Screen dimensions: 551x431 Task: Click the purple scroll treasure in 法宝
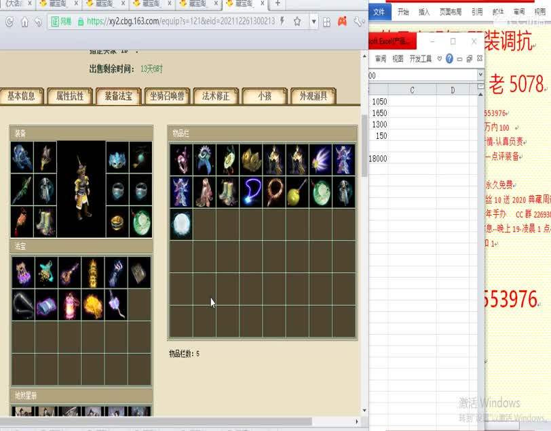(46, 305)
